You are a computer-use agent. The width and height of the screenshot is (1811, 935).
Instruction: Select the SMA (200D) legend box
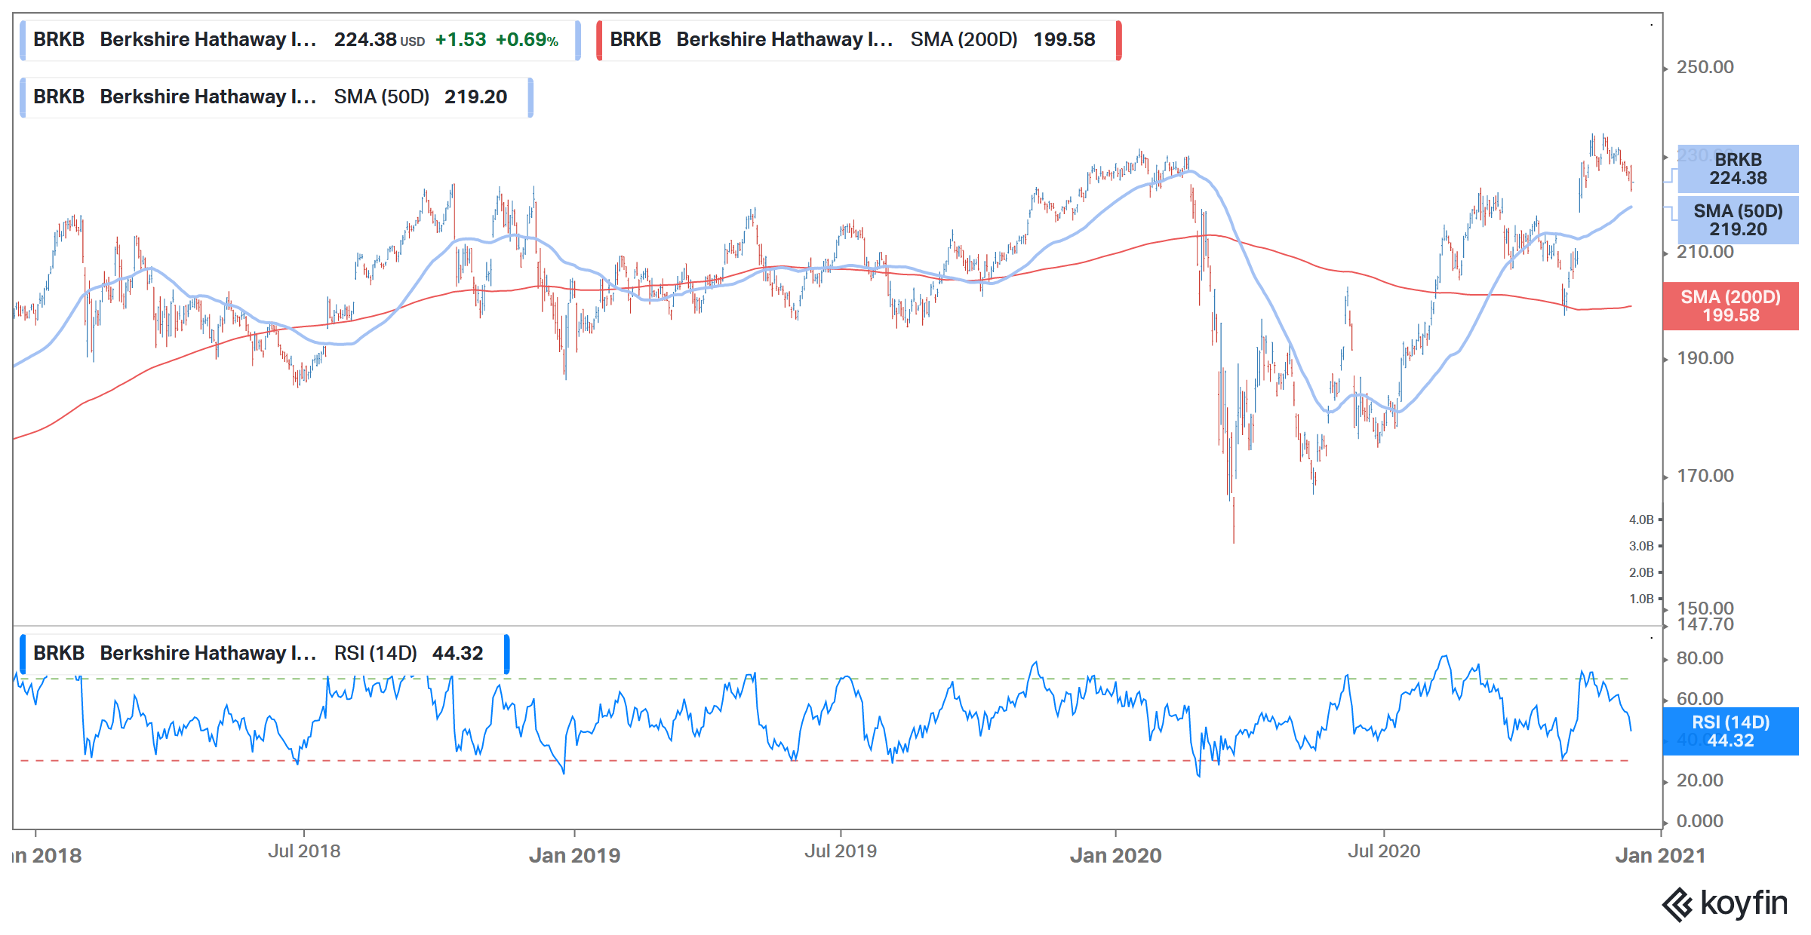(x=859, y=40)
